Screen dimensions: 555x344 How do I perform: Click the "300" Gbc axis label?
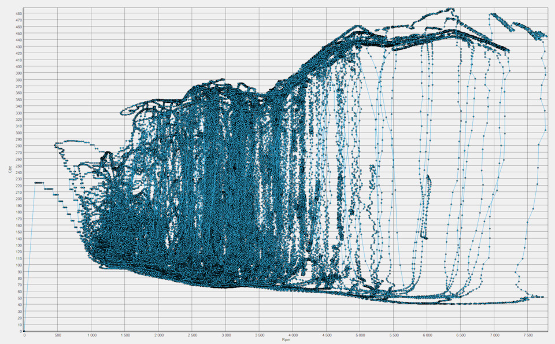(x=18, y=133)
